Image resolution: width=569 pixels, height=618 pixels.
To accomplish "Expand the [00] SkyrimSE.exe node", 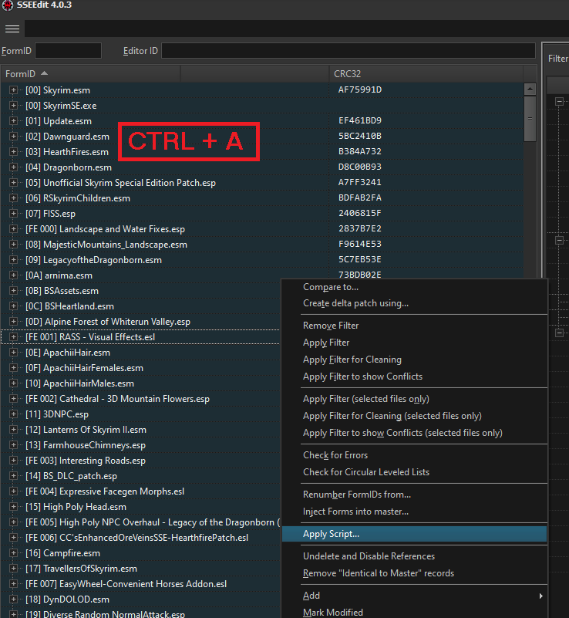I will 13,106.
